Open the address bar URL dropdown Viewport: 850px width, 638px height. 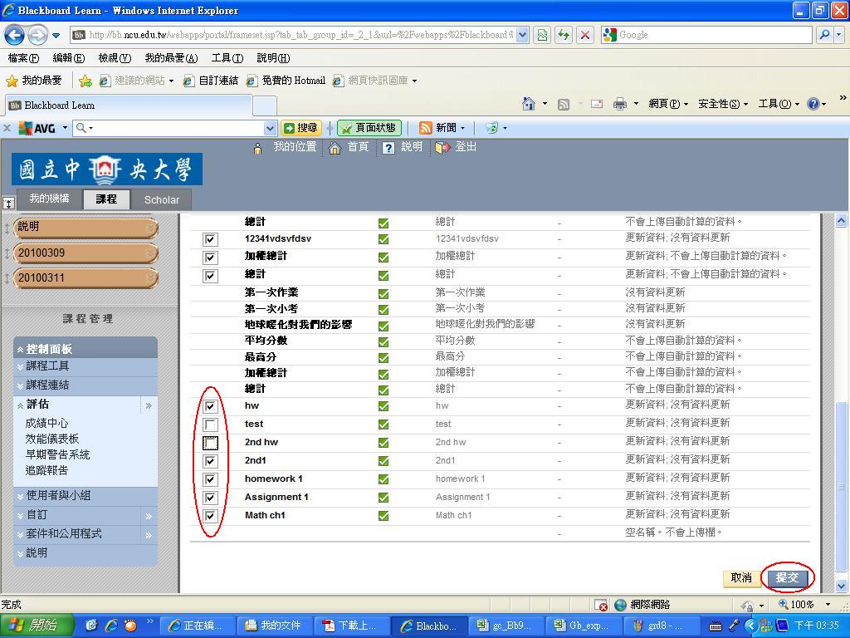pyautogui.click(x=522, y=35)
